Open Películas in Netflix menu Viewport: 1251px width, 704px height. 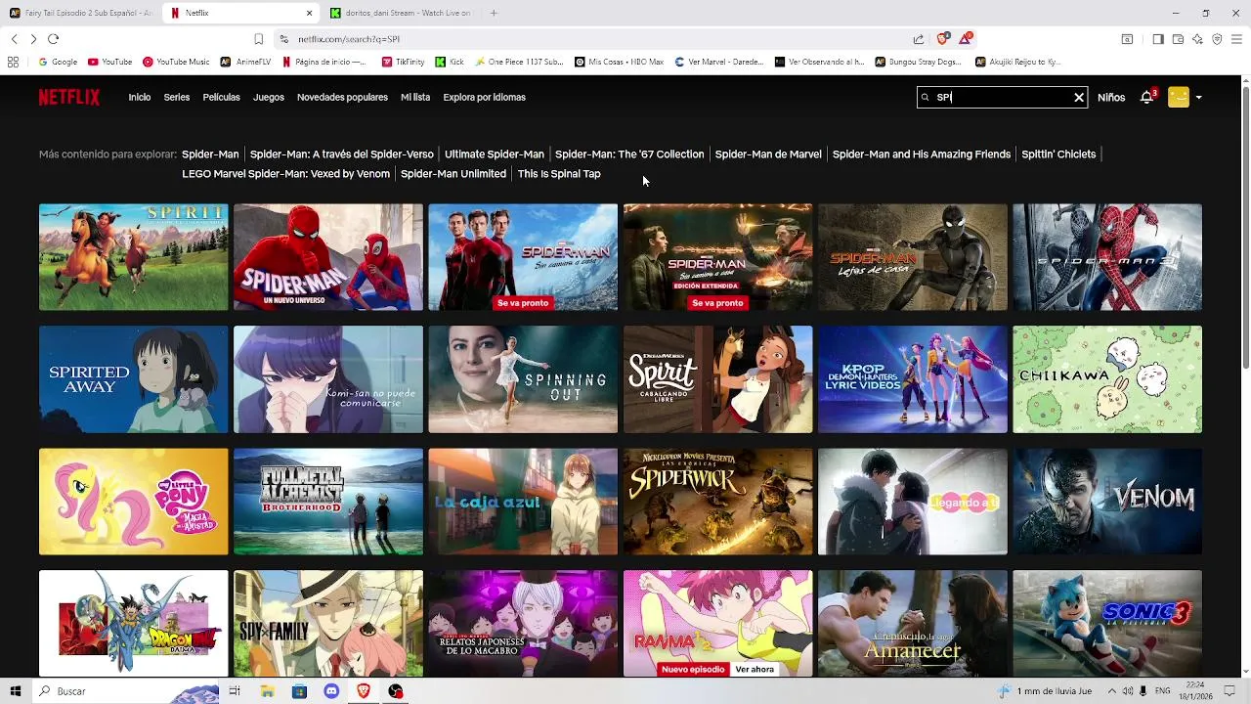click(x=222, y=98)
